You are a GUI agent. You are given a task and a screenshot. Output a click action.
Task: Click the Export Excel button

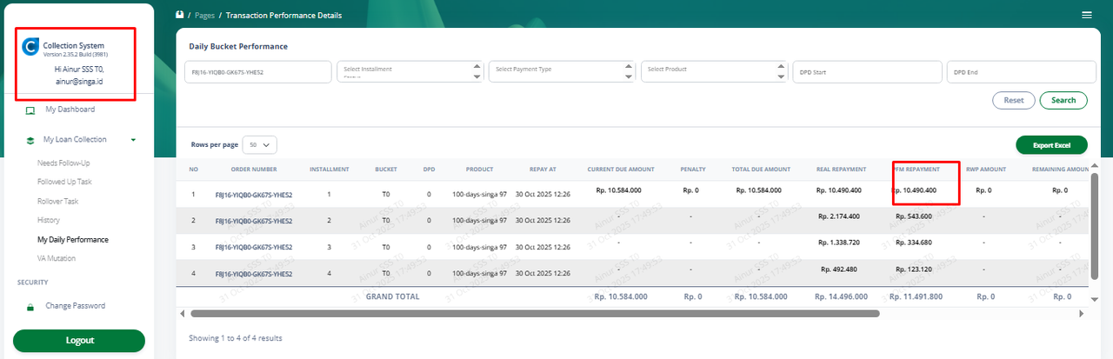[1051, 145]
